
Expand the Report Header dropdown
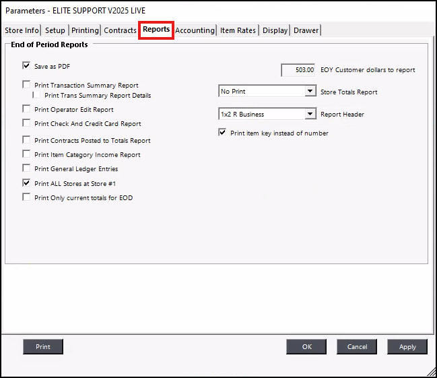pos(310,114)
